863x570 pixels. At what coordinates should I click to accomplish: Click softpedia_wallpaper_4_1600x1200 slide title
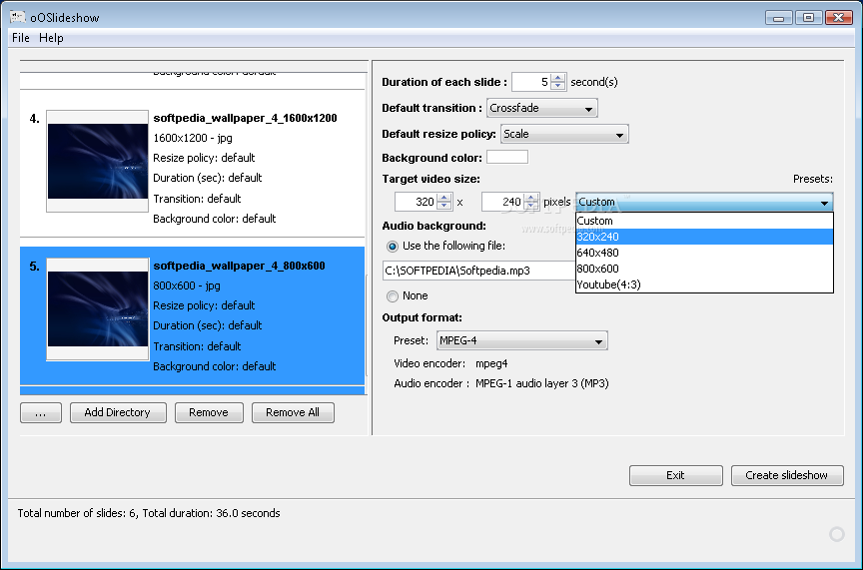(245, 118)
